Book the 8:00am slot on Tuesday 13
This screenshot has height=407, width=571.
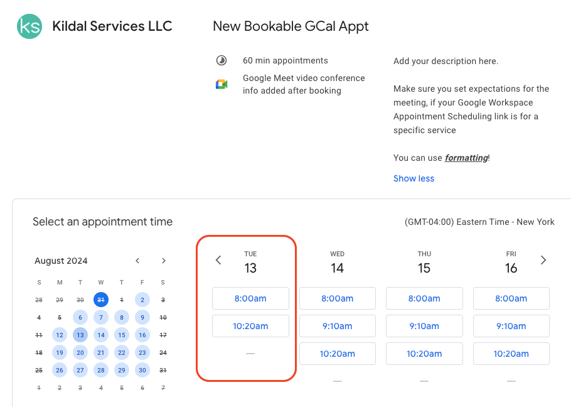click(x=250, y=298)
